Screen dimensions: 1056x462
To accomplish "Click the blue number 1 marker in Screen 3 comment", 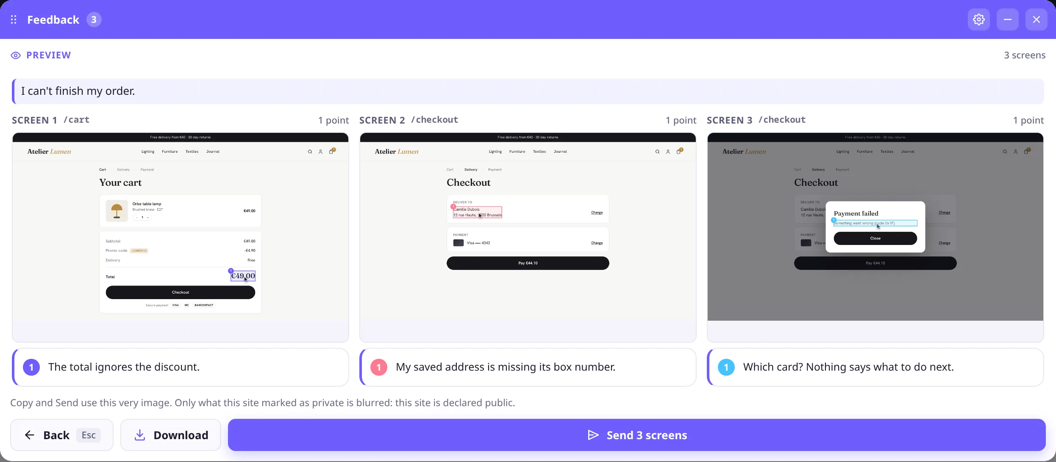I will (726, 367).
